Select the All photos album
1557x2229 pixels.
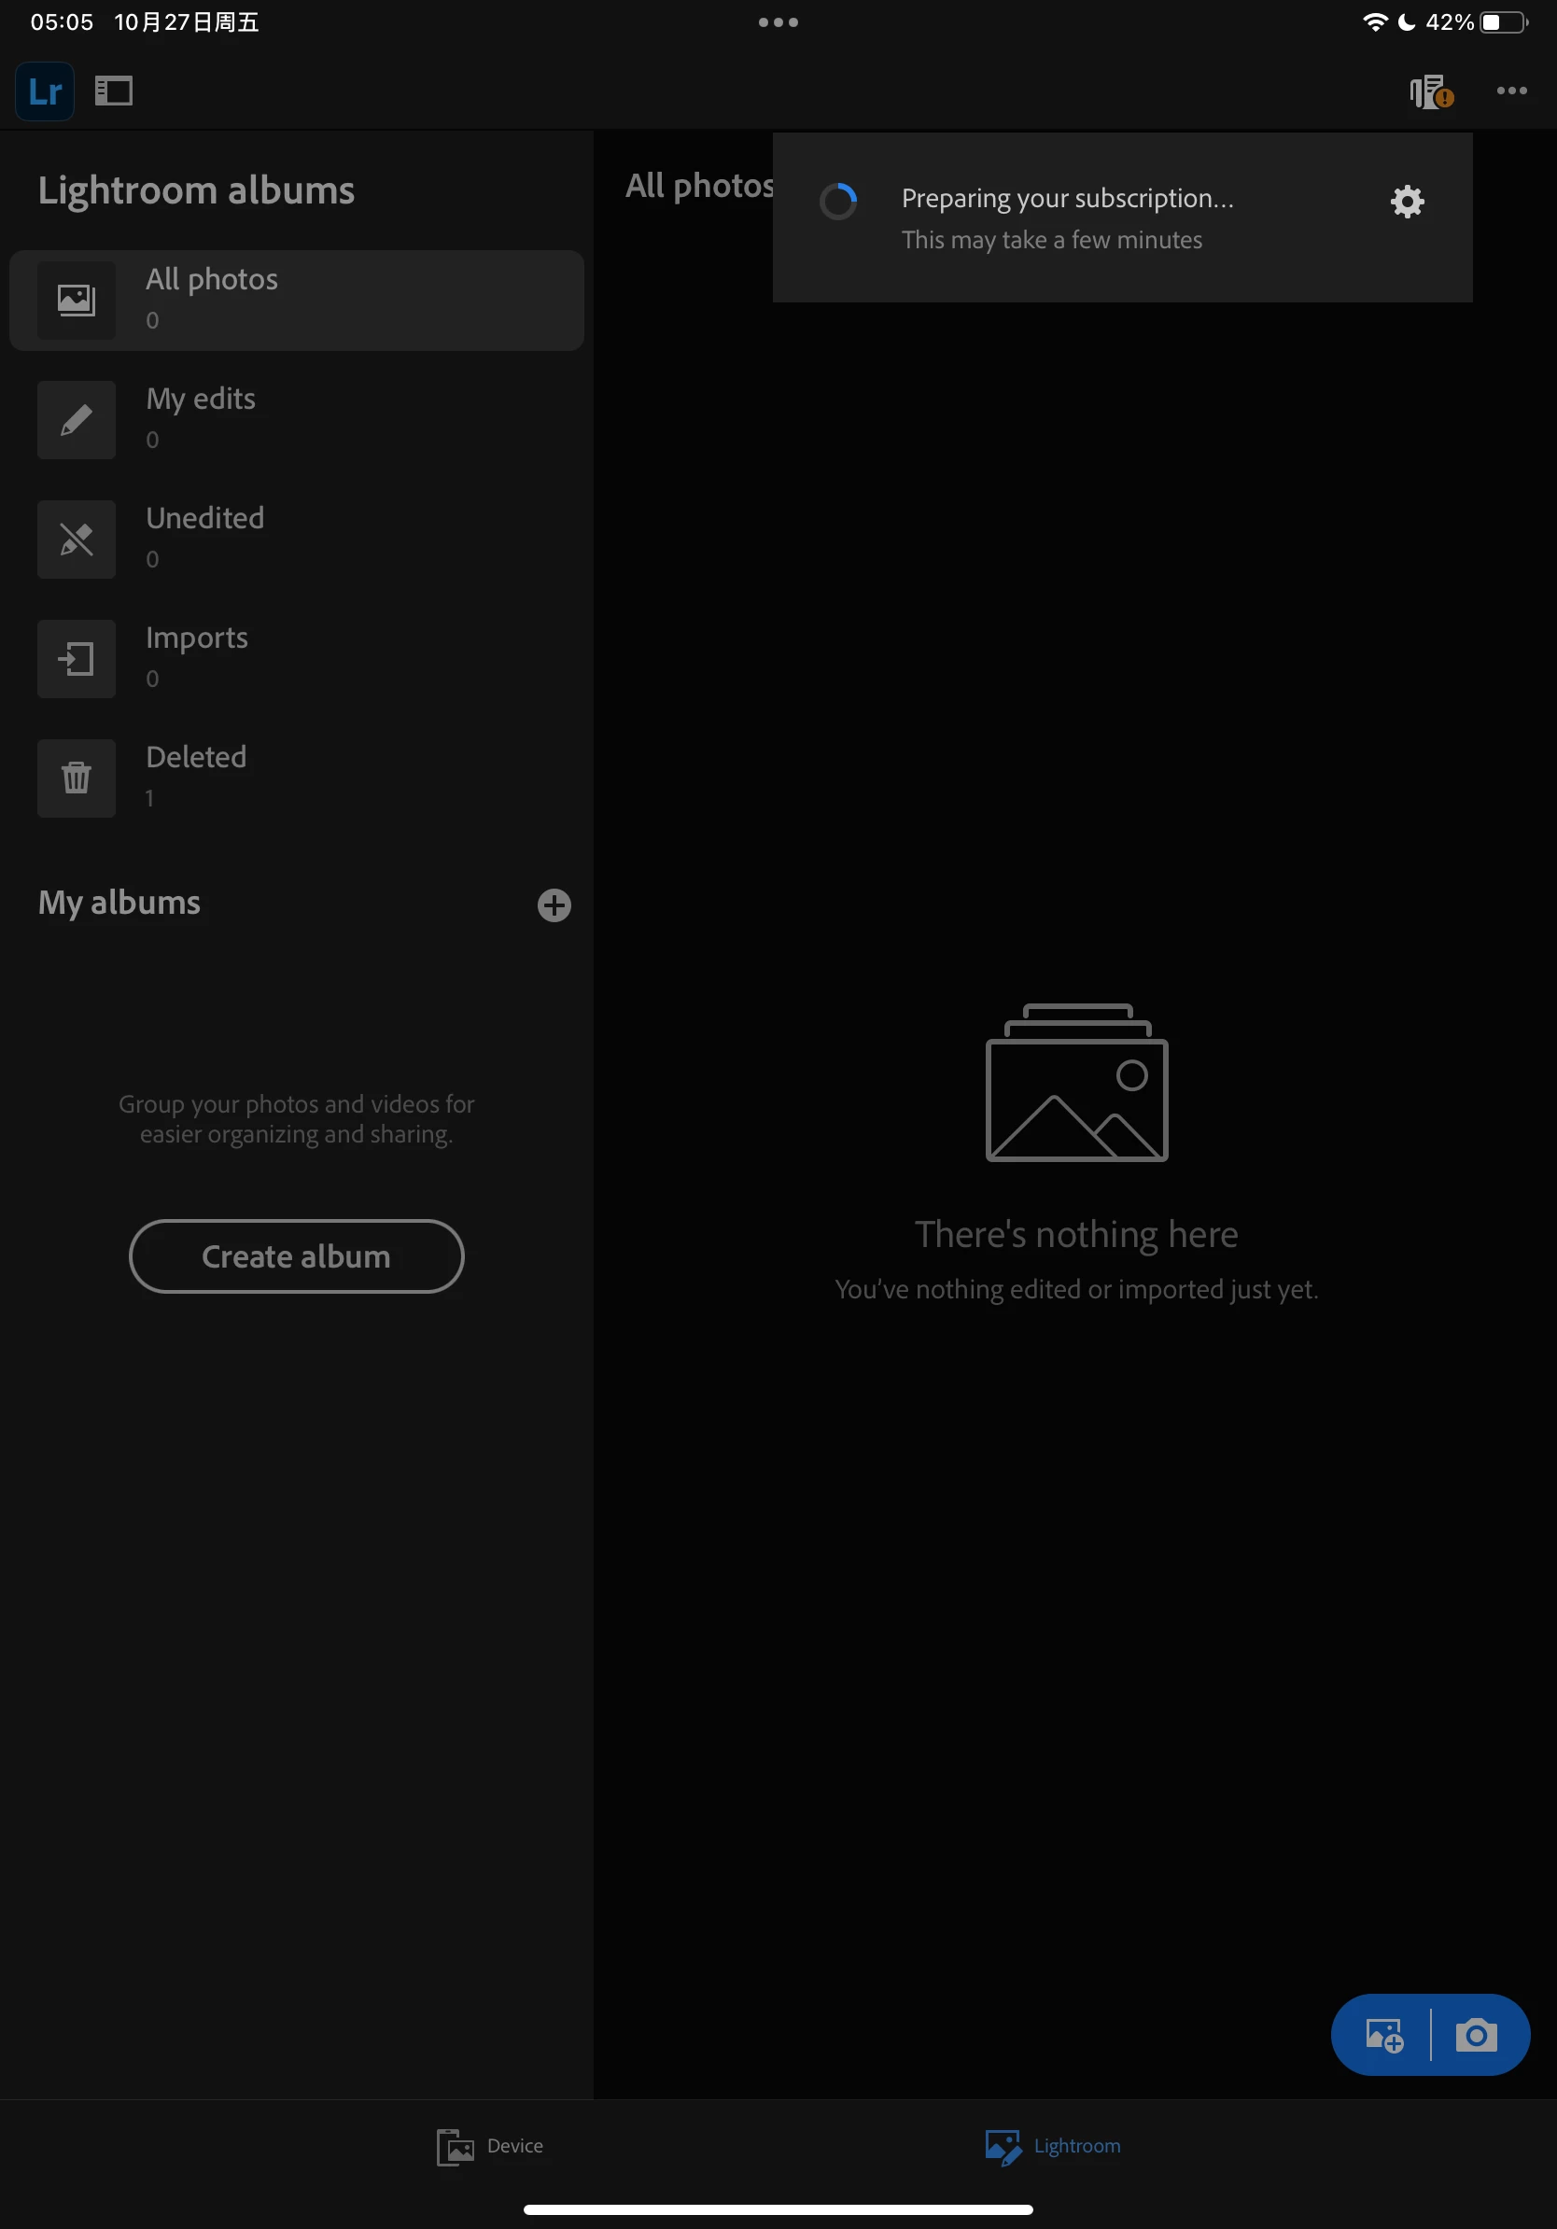[296, 300]
